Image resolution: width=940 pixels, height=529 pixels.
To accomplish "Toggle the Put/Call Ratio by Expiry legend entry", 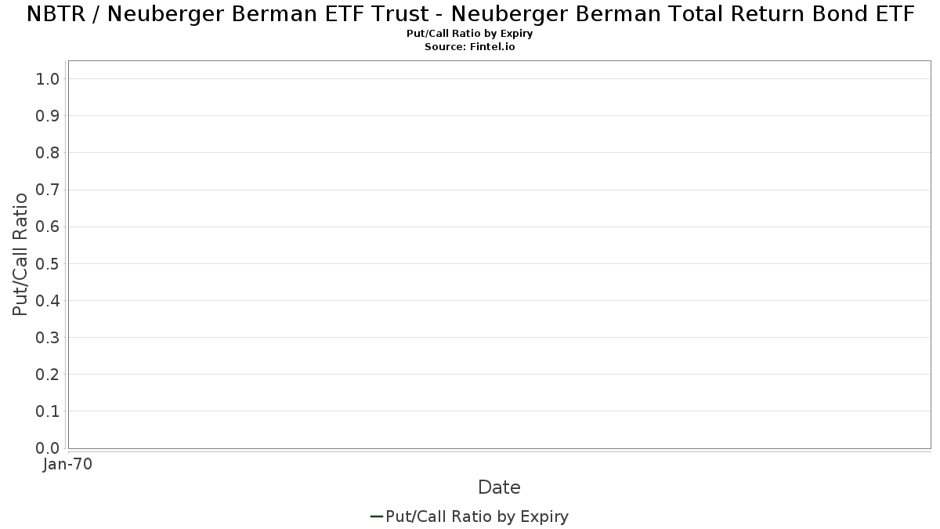I will click(477, 516).
